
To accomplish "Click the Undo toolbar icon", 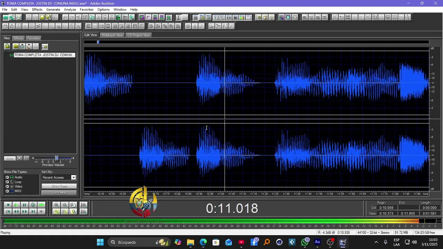I will (x=65, y=18).
